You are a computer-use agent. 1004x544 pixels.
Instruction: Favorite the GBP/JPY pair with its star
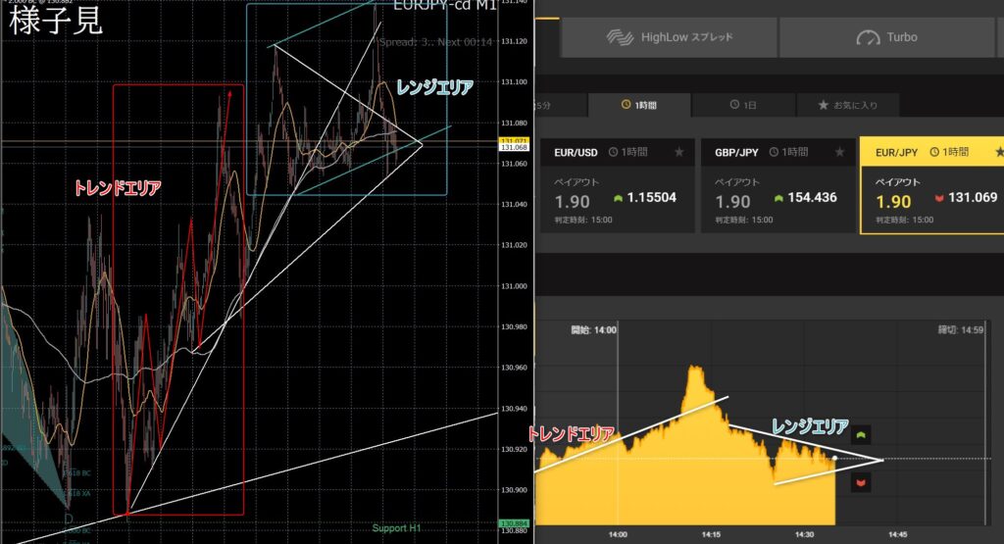pyautogui.click(x=839, y=152)
